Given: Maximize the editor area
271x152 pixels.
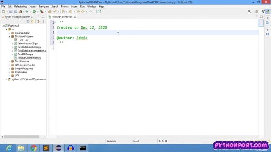Looking at the screenshot, I should pyautogui.click(x=261, y=16).
